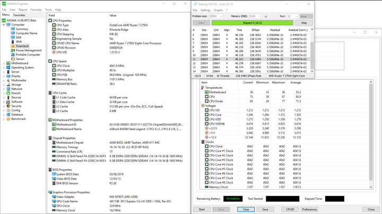Click the System BIOS Date icon
382x214 pixels.
(54, 174)
